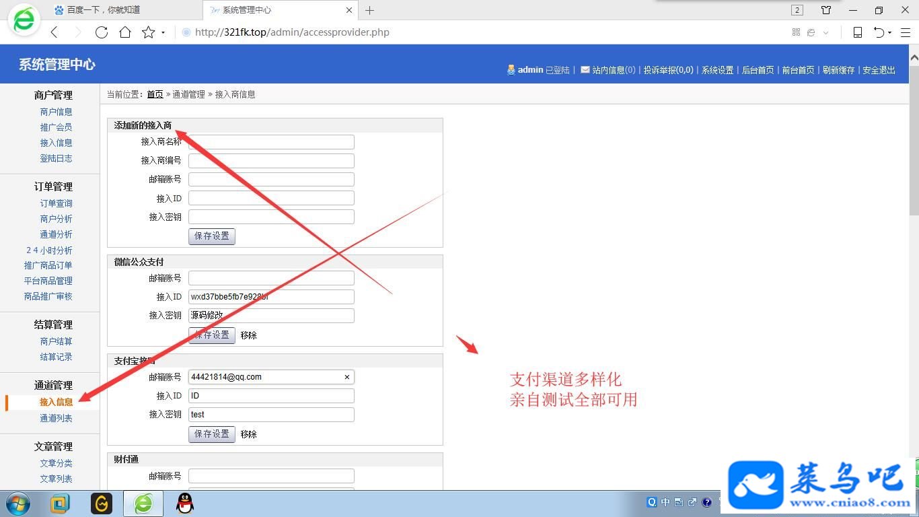This screenshot has height=517, width=919.
Task: Open 通道列表 in sidebar
Action: [x=56, y=418]
